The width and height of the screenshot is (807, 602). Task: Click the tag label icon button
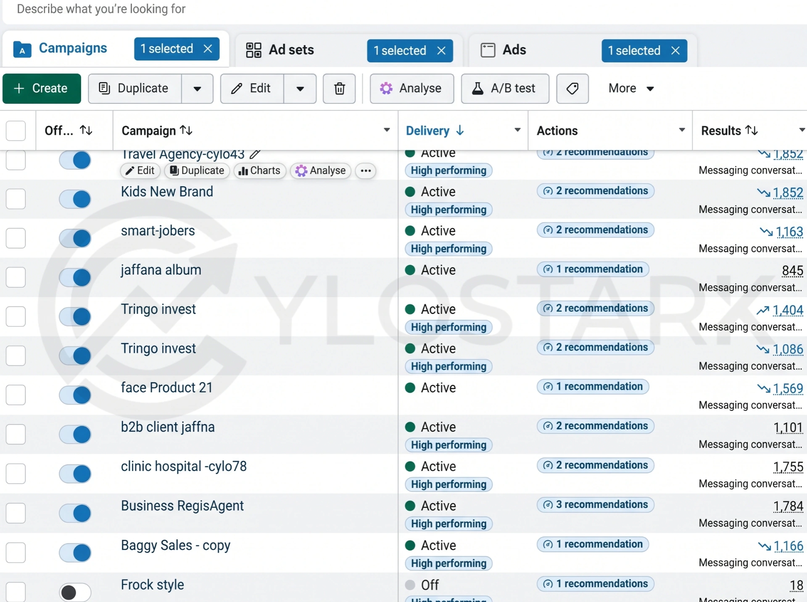pos(572,89)
